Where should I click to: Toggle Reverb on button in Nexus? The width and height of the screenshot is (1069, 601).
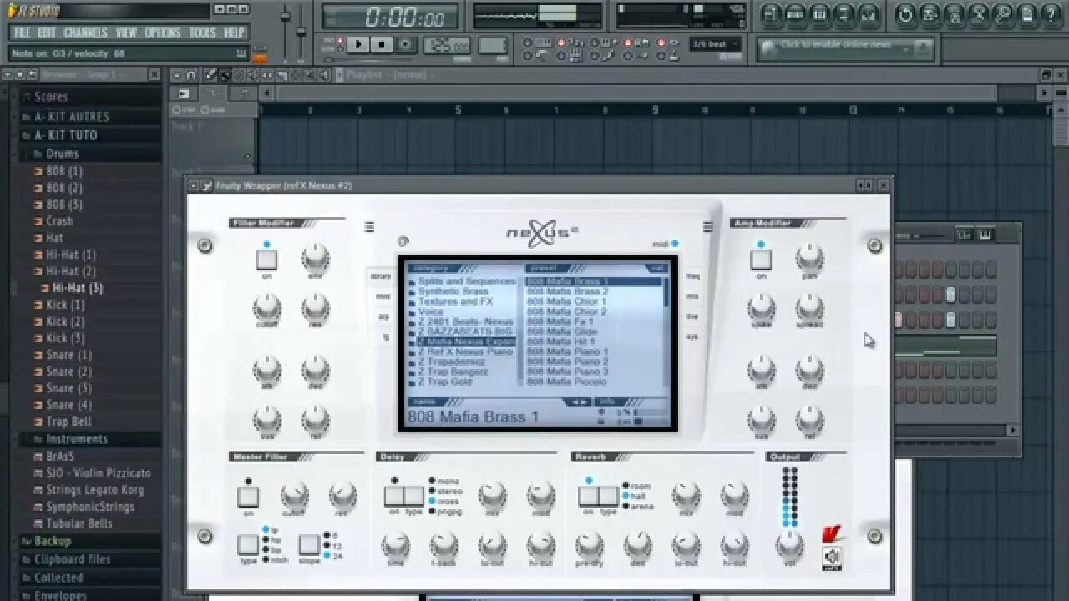pos(588,496)
